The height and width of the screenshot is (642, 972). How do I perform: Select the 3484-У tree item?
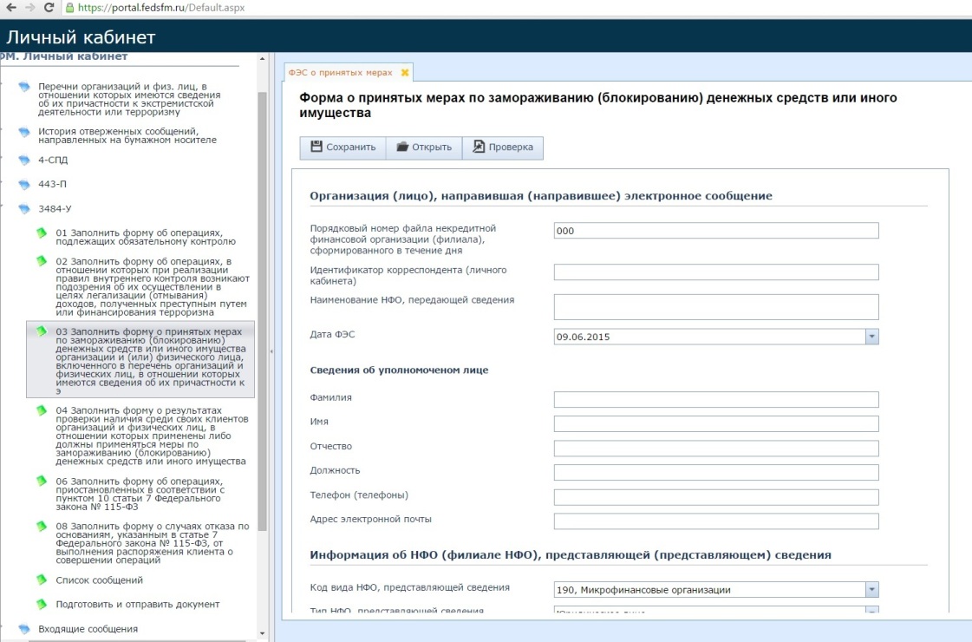(55, 209)
